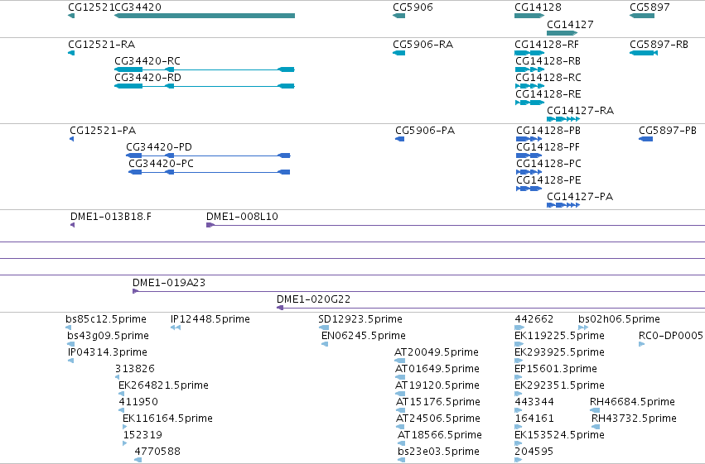This screenshot has width=705, height=464.
Task: Select the CG5897 gene label
Action: click(649, 7)
